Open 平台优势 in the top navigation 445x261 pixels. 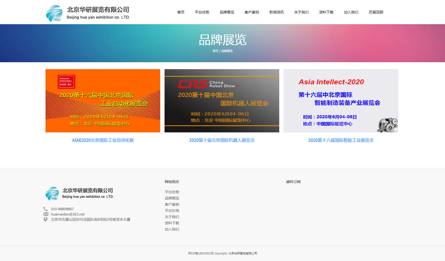pyautogui.click(x=202, y=12)
